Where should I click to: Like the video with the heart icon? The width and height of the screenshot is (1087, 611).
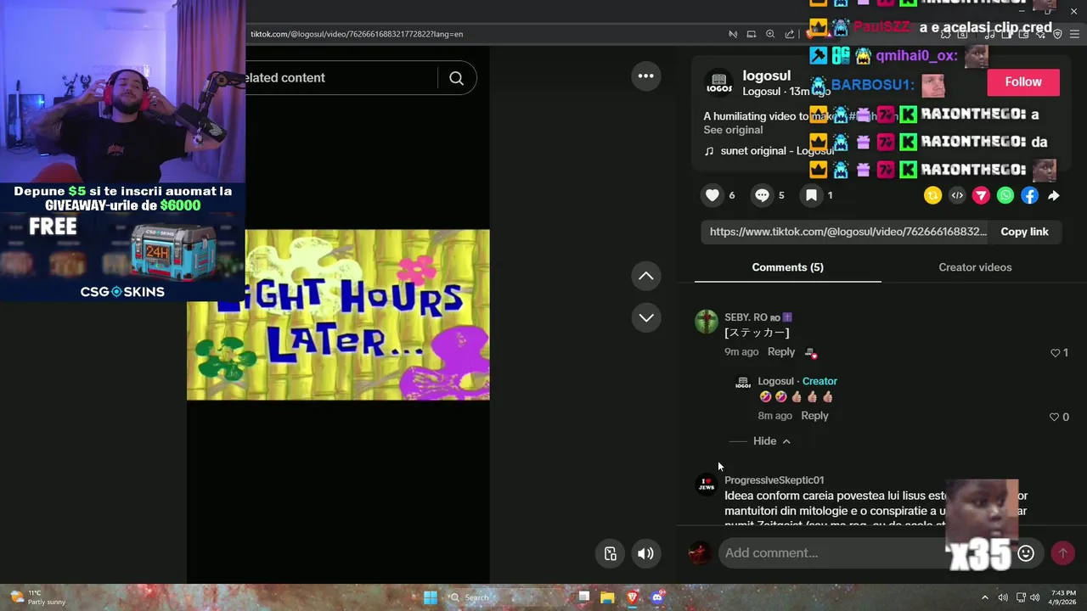tap(712, 195)
